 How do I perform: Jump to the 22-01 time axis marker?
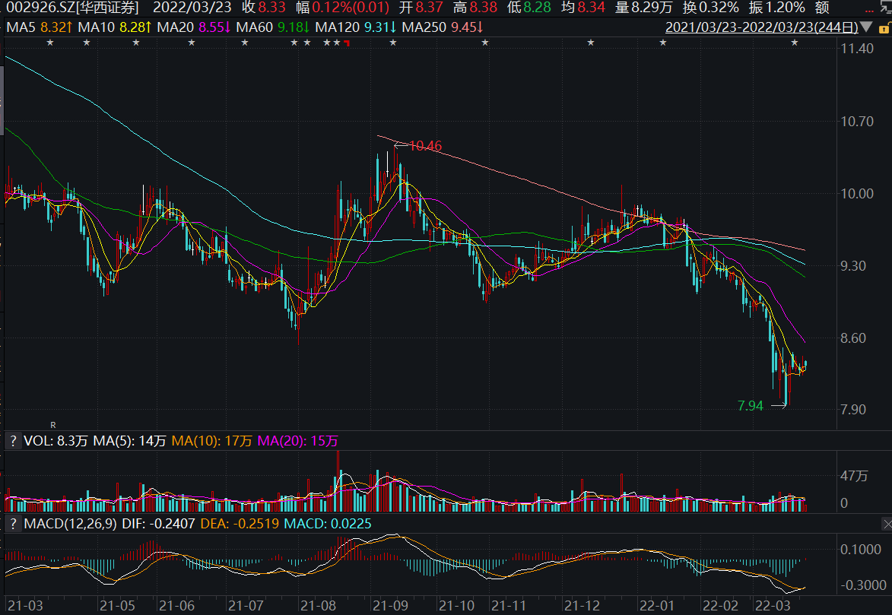point(656,605)
